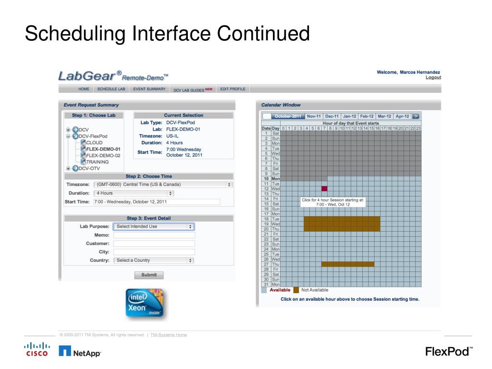Select FLEX-DEMO-02 lab entry
The height and width of the screenshot is (369, 492).
103,155
